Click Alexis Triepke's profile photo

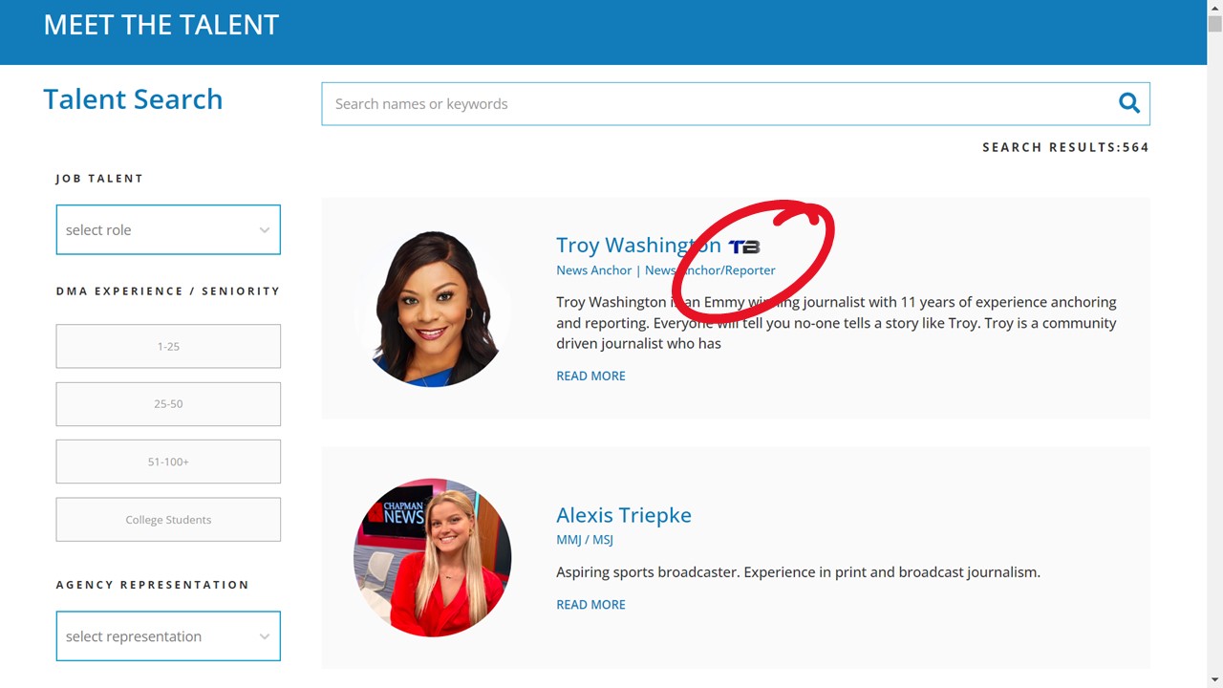(x=433, y=557)
